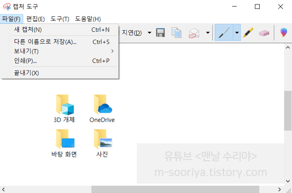
Task: Click the vertical scrollbar up arrow
Action: (288, 48)
